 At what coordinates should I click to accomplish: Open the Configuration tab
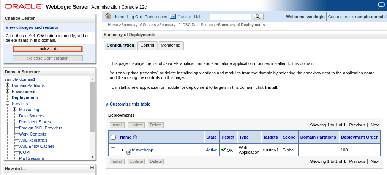point(120,46)
